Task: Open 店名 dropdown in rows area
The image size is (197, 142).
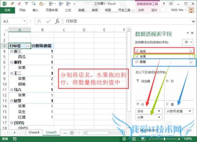Action: coord(159,111)
